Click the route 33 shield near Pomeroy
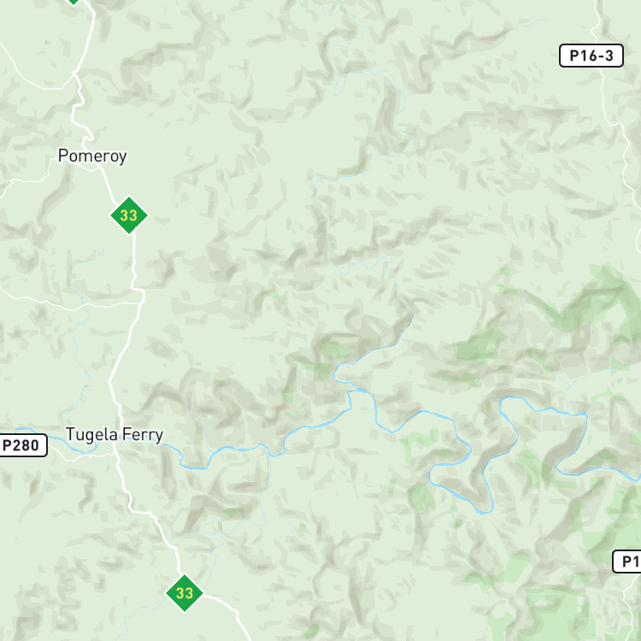641x641 pixels. click(129, 215)
